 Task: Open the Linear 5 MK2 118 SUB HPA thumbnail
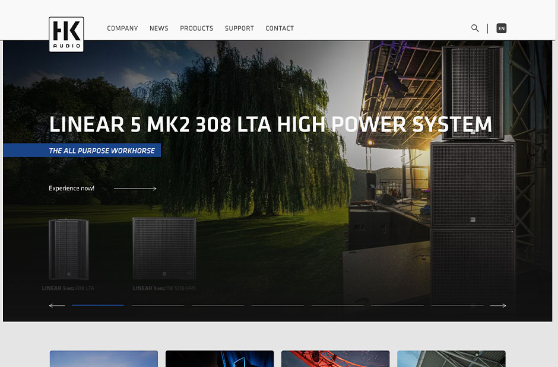[x=164, y=248]
